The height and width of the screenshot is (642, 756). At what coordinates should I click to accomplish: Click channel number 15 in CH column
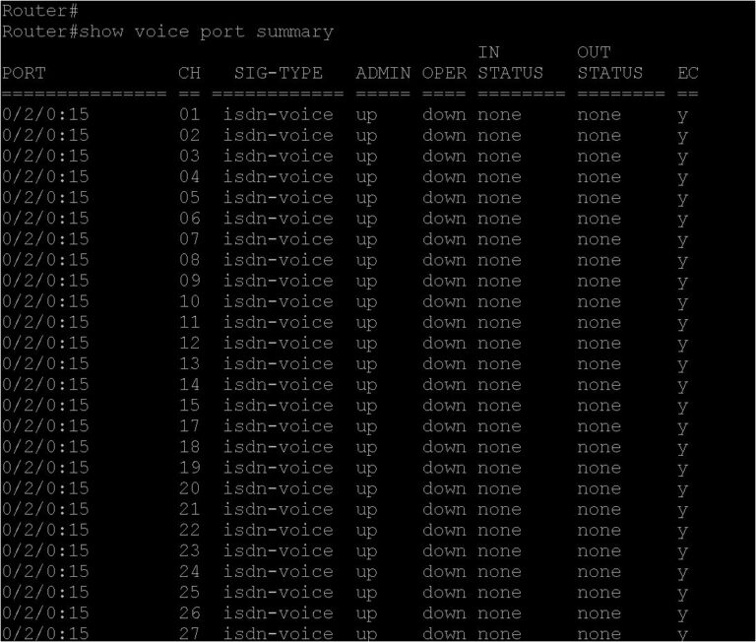click(189, 405)
